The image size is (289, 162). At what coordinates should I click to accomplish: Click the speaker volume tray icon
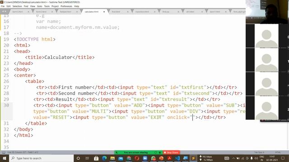point(256,158)
